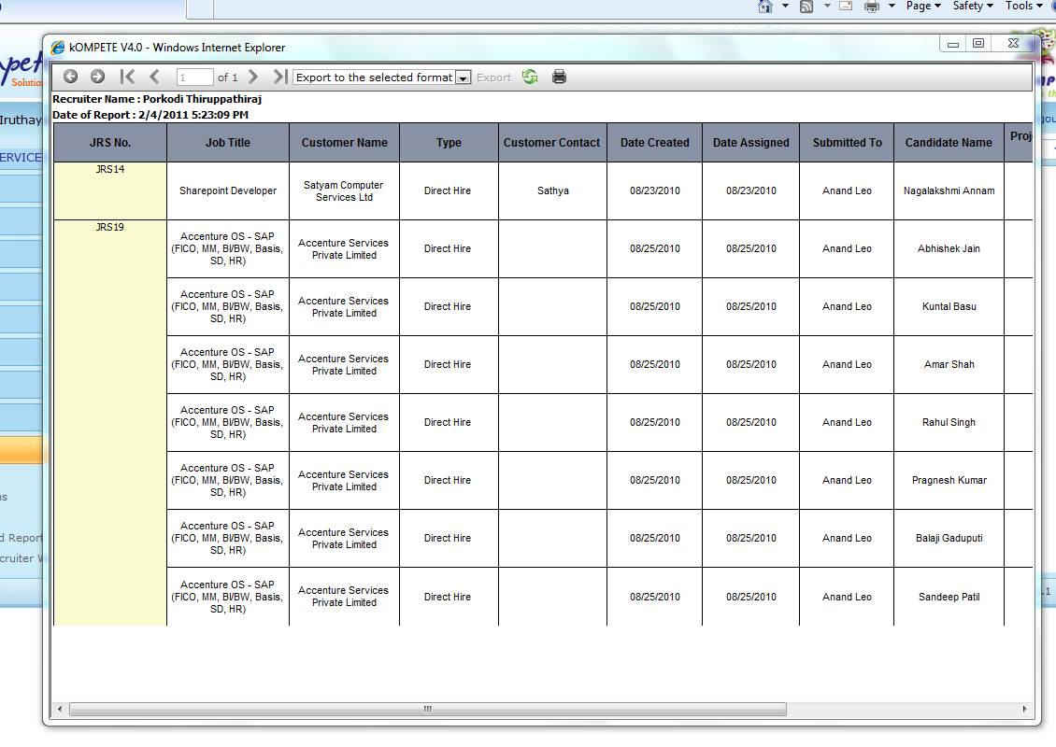The width and height of the screenshot is (1056, 747).
Task: Click candidate Amar Shah
Action: pyautogui.click(x=949, y=365)
